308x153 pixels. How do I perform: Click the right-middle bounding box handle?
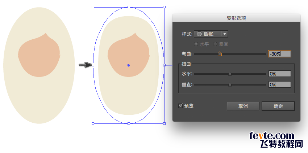pyautogui.click(x=165, y=65)
